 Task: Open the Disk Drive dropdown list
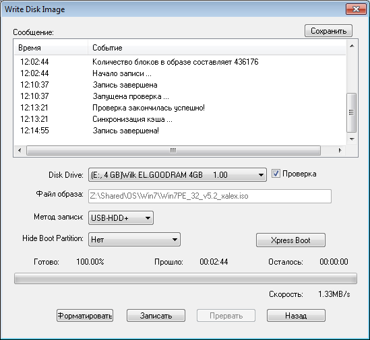(177, 175)
